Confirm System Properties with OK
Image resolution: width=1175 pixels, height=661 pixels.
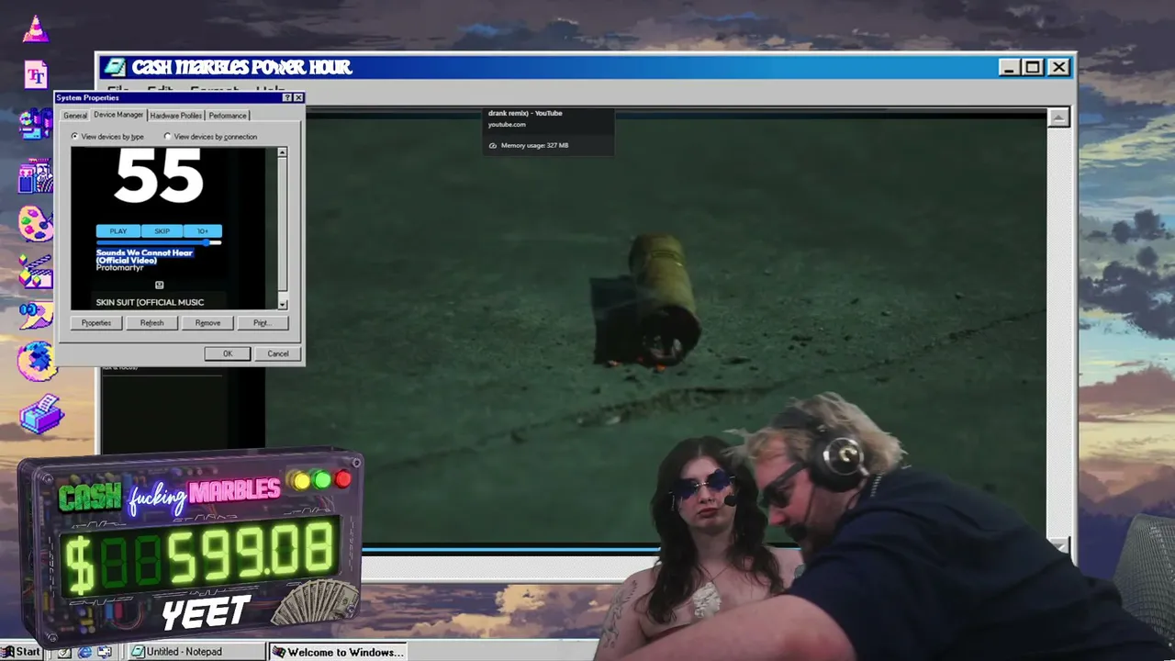[228, 353]
